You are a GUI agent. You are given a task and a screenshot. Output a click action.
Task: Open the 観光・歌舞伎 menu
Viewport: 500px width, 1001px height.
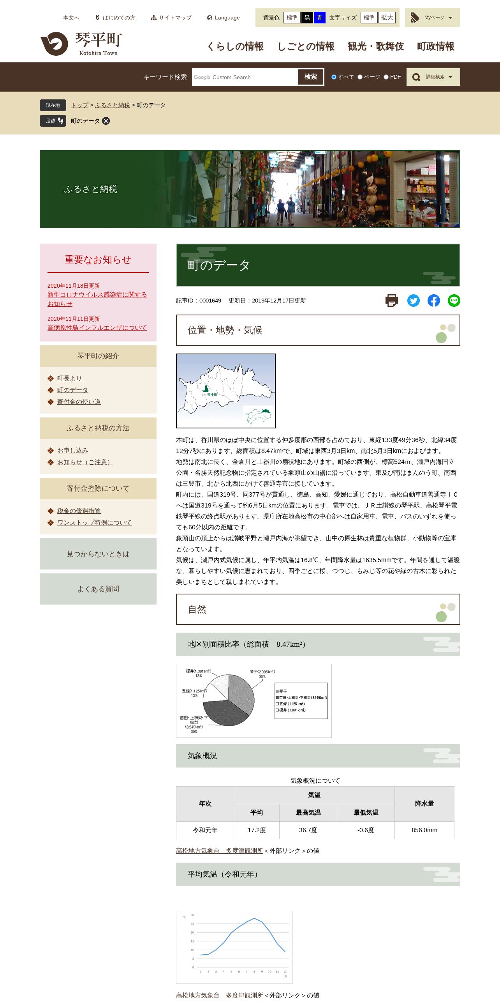pos(376,46)
